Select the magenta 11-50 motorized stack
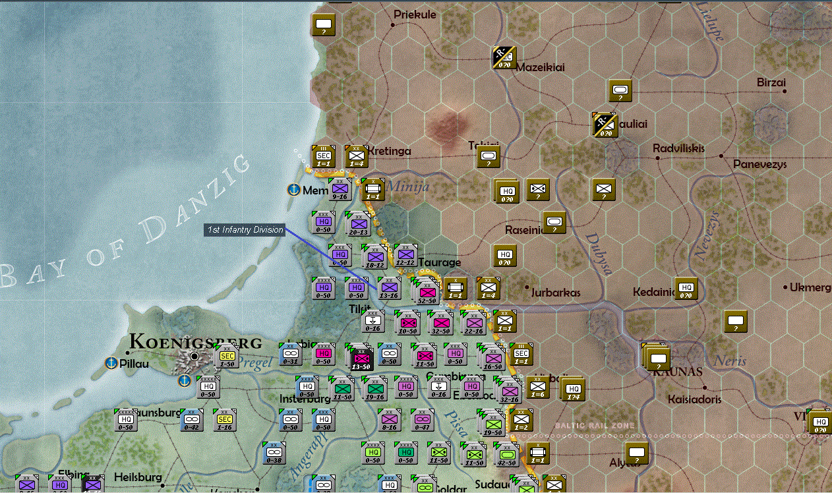This screenshot has height=493, width=832. [x=424, y=356]
